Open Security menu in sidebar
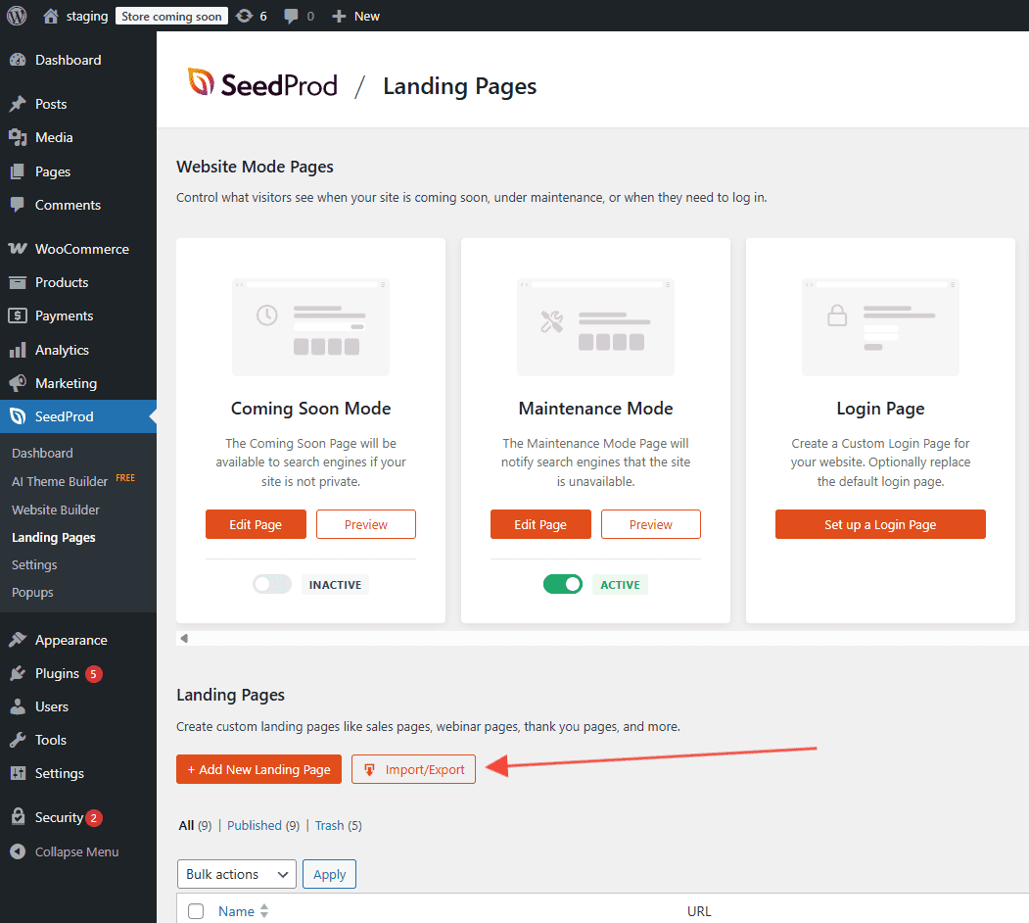 pyautogui.click(x=59, y=817)
